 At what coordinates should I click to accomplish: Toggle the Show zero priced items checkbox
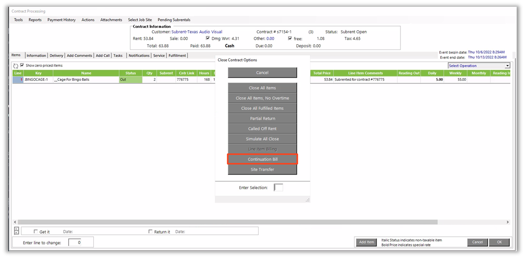tap(22, 66)
